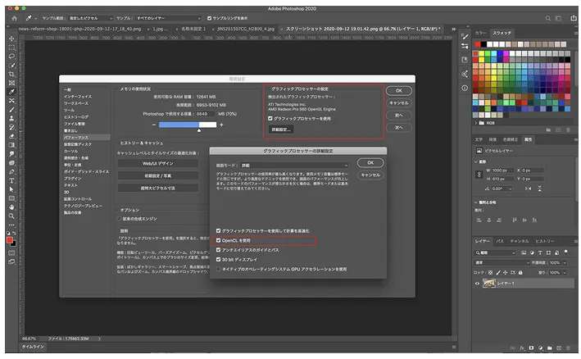This screenshot has width=581, height=359.
Task: Open the Brush settings panel icon
Action: click(465, 36)
